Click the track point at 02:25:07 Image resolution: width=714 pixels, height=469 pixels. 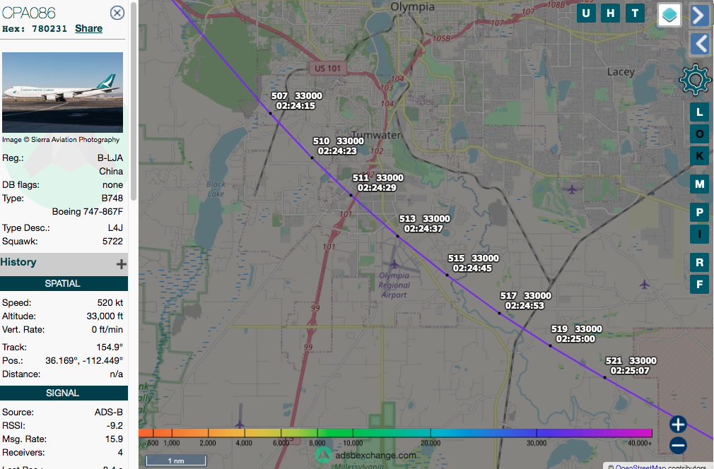click(604, 377)
